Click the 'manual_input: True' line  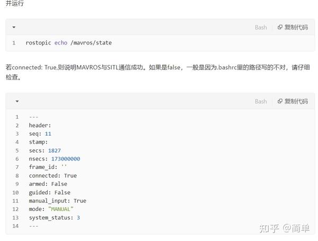coord(58,201)
